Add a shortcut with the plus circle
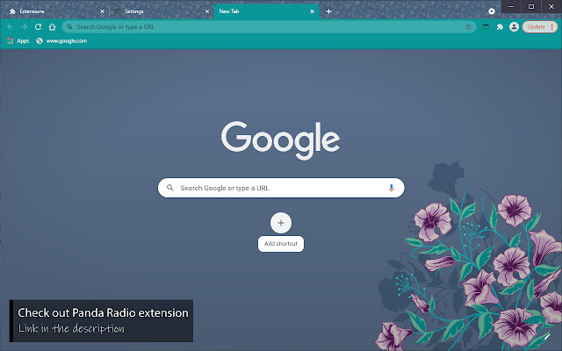Image resolution: width=562 pixels, height=351 pixels. tap(281, 223)
